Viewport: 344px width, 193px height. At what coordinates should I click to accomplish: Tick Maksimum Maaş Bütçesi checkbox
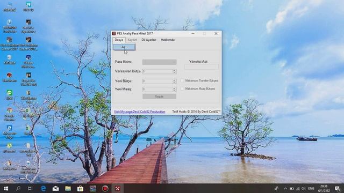coord(182,88)
